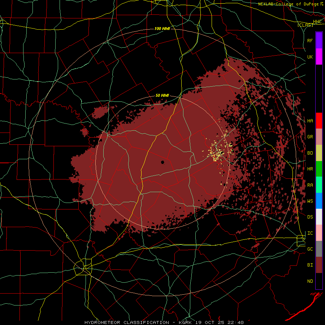Click the HR green legend swatch
This screenshot has height=325, width=325.
(319, 169)
